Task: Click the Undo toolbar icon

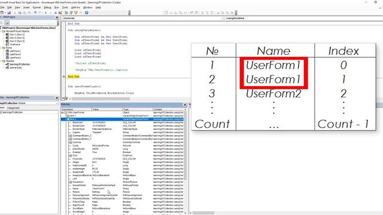Action: click(x=35, y=13)
